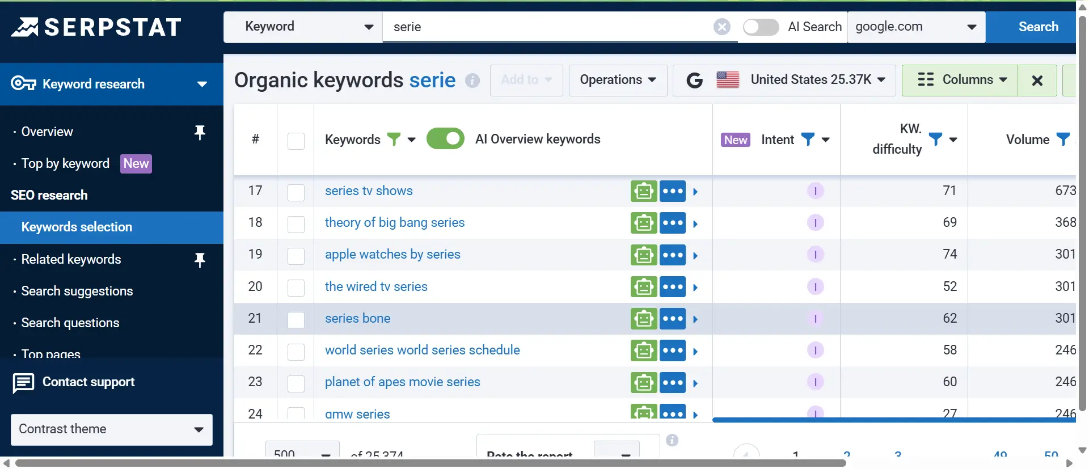Open the Contrast theme dropdown

tap(112, 429)
